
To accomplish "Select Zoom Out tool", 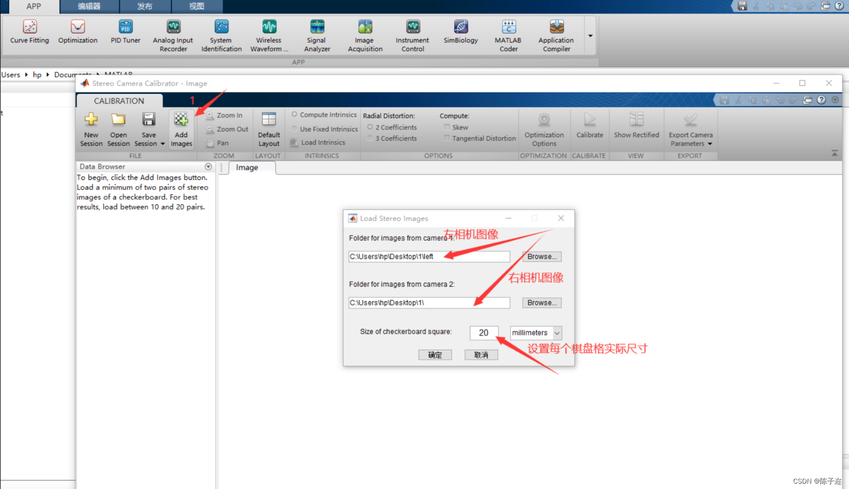I will pos(227,129).
